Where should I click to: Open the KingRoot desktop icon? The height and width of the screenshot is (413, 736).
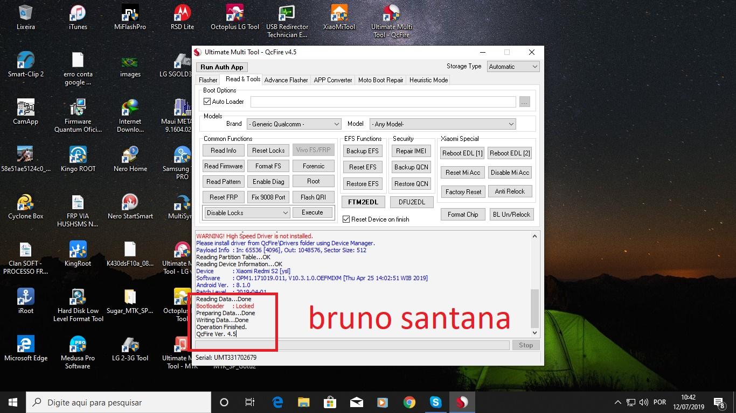(x=78, y=254)
